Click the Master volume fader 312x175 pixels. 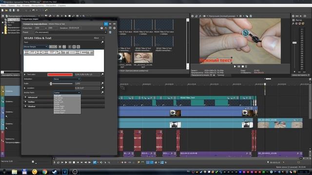click(x=294, y=43)
